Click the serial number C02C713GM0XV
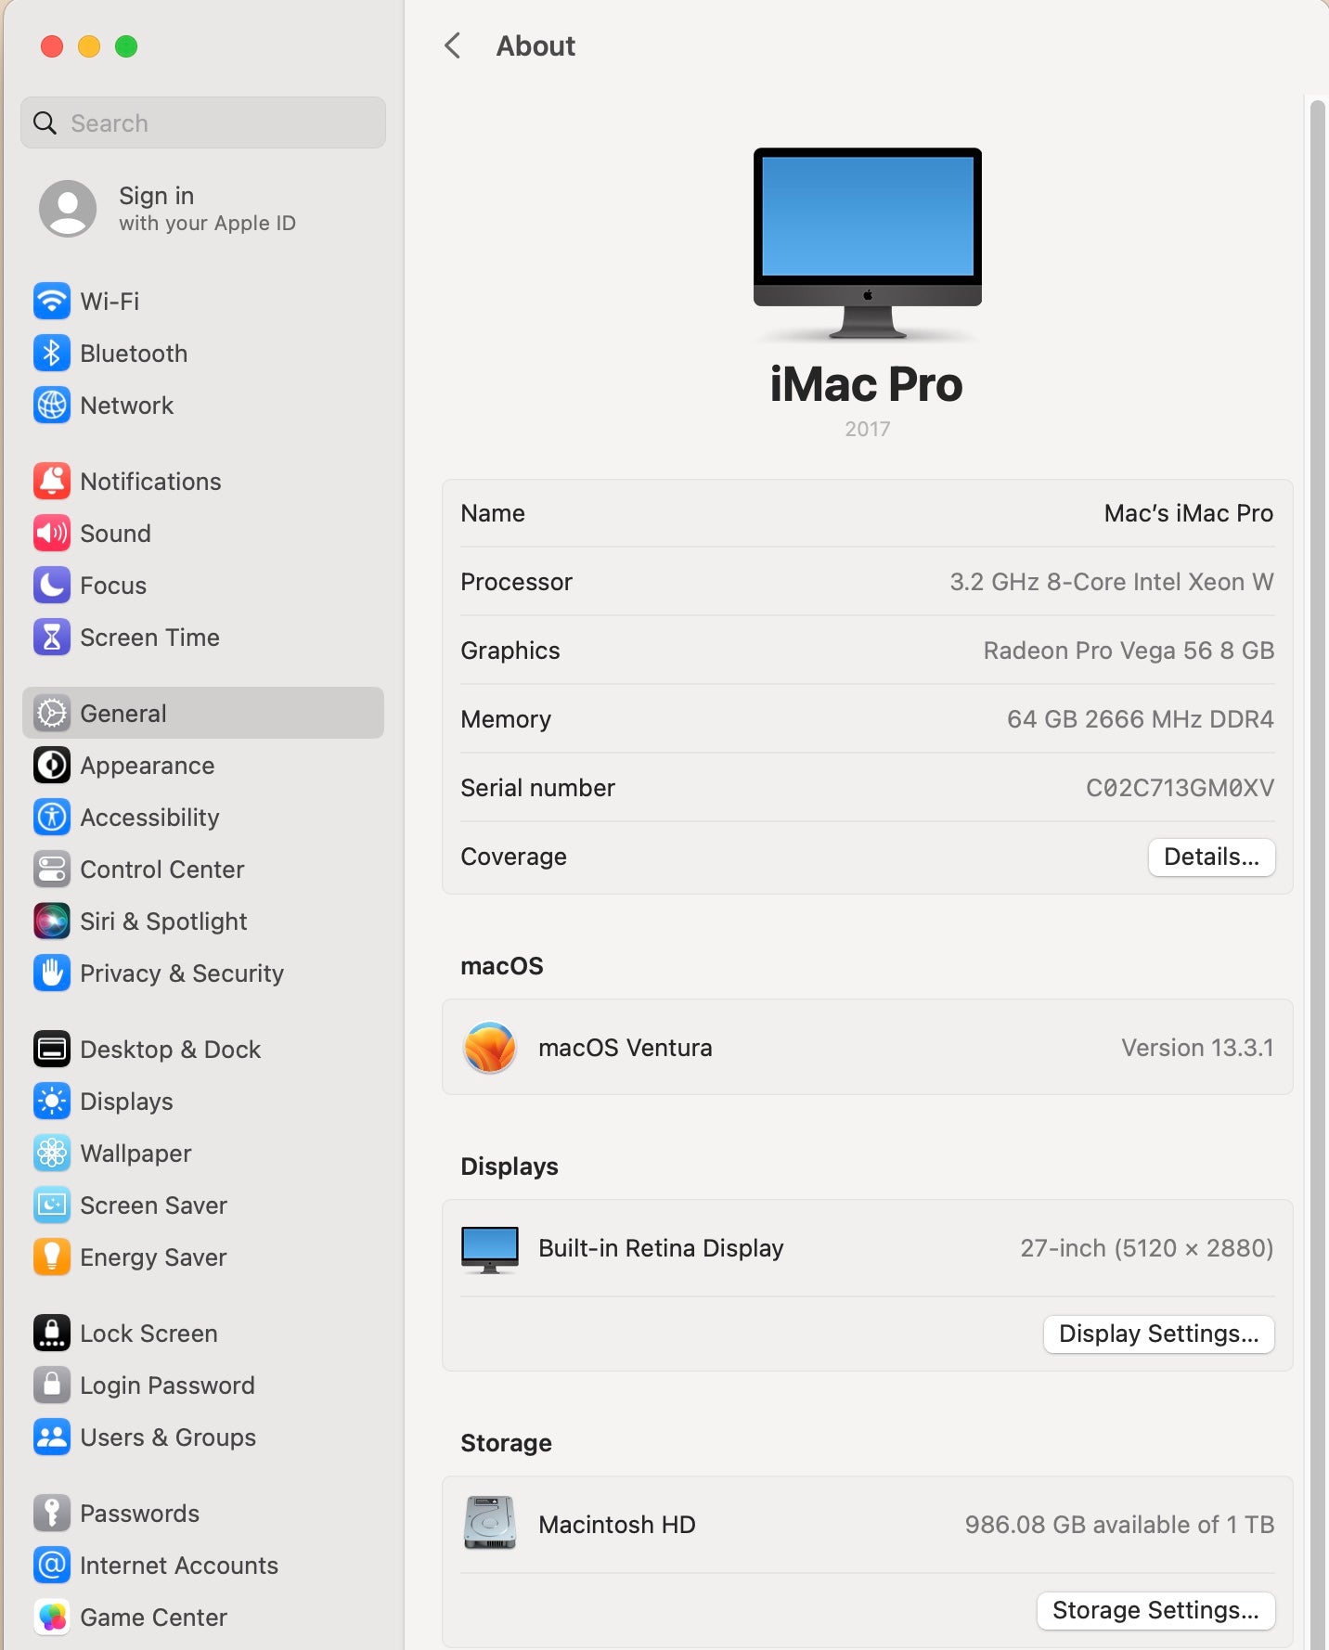 [x=1180, y=788]
